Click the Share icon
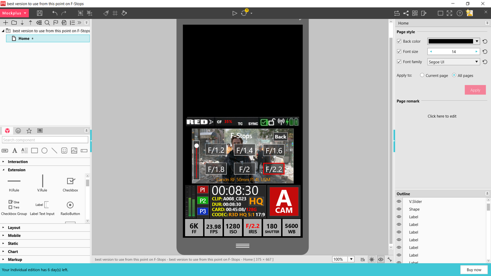Image resolution: width=491 pixels, height=276 pixels. tap(406, 13)
